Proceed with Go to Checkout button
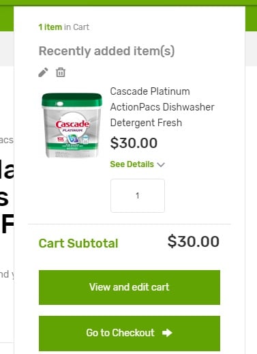 [x=130, y=334]
